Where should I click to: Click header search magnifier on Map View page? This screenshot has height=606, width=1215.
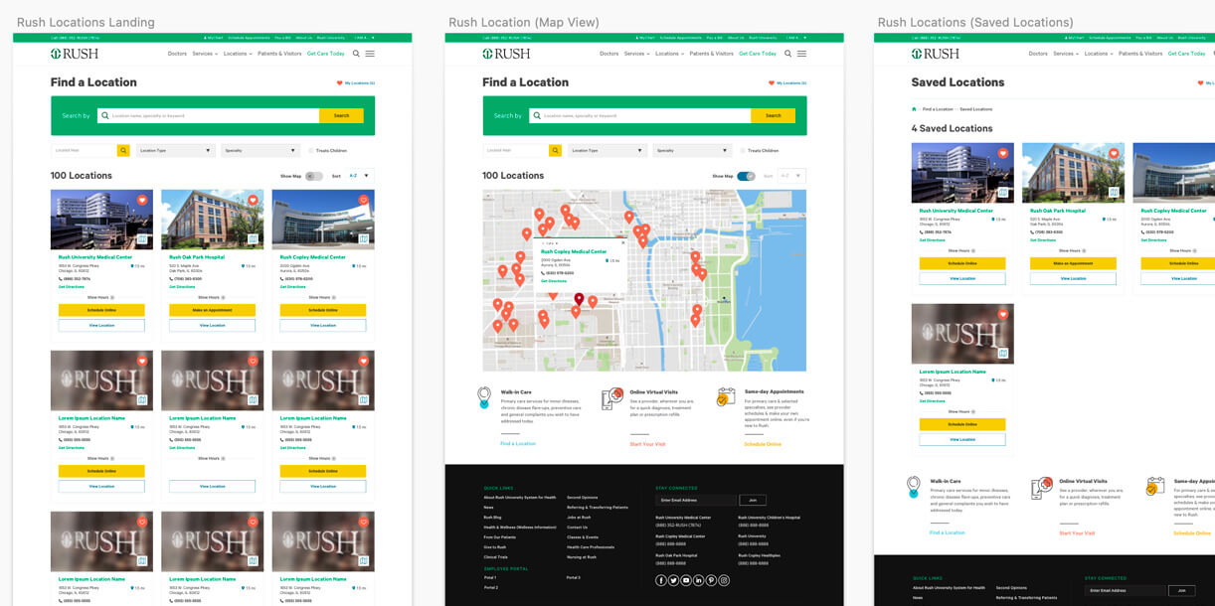[x=787, y=54]
